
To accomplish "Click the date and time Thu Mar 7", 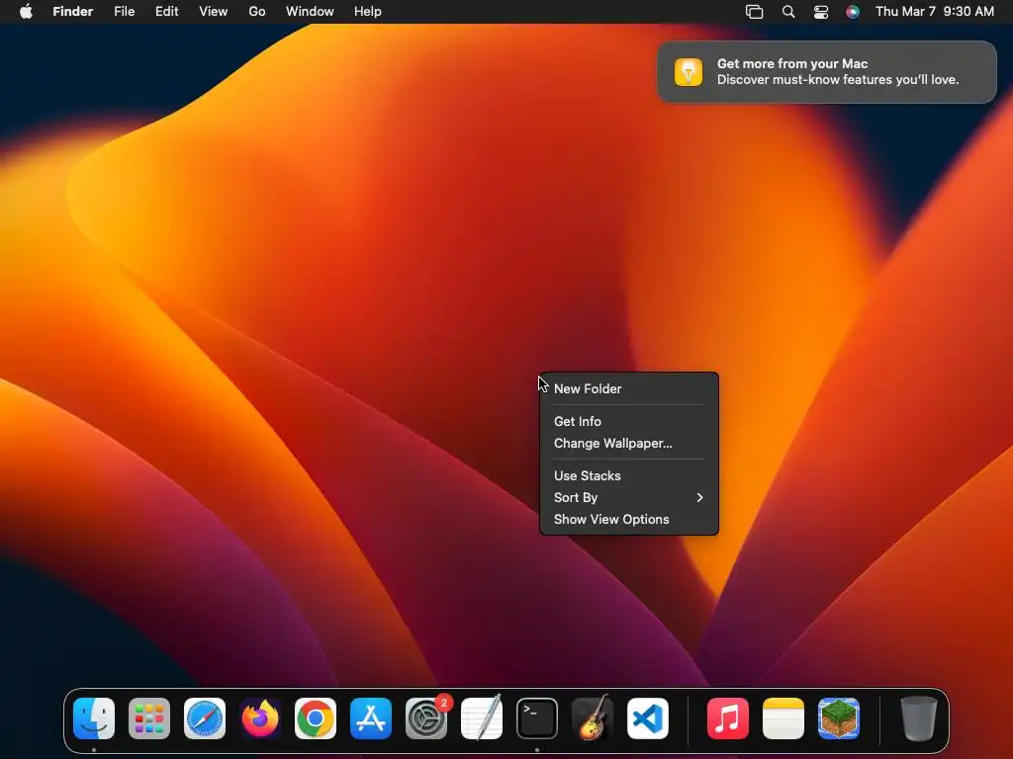I will click(x=935, y=12).
